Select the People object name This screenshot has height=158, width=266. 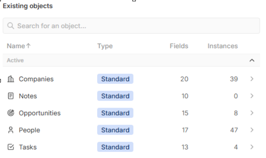tap(29, 130)
